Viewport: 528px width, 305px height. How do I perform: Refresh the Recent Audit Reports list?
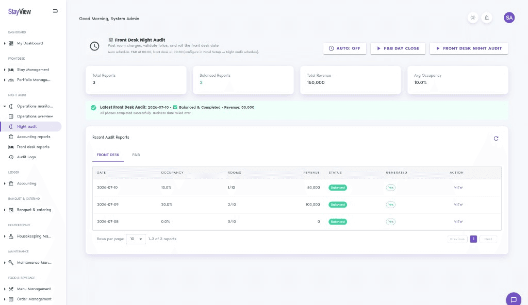pyautogui.click(x=496, y=139)
